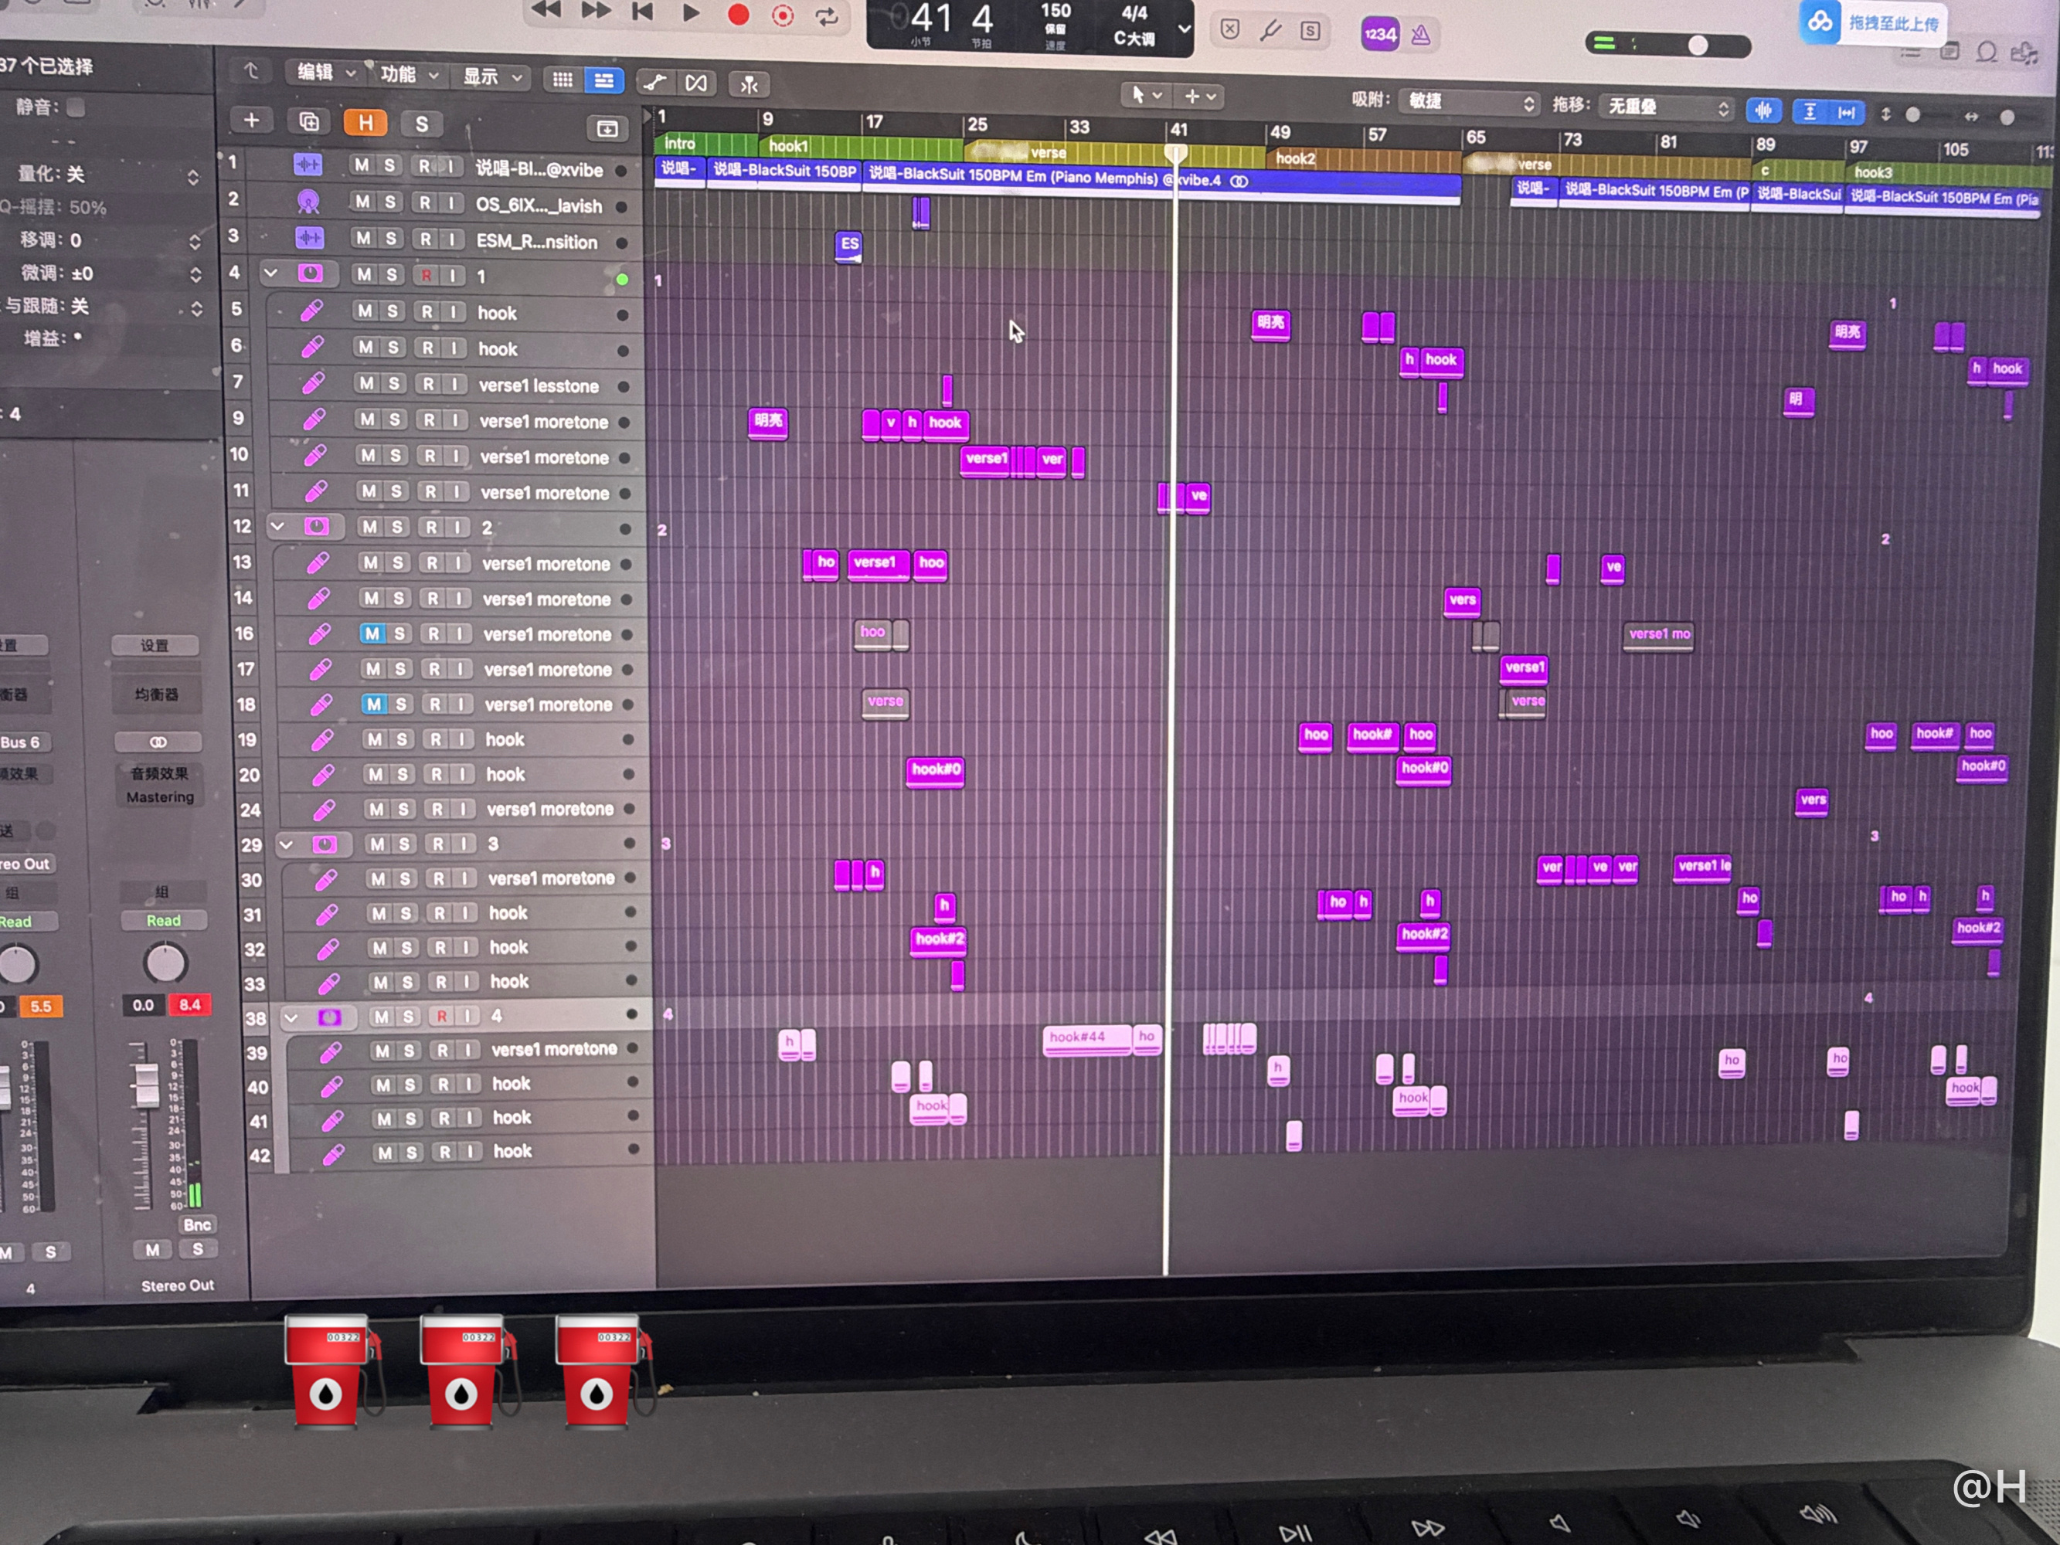2060x1545 pixels.
Task: Start playback with the Play button
Action: 690,13
